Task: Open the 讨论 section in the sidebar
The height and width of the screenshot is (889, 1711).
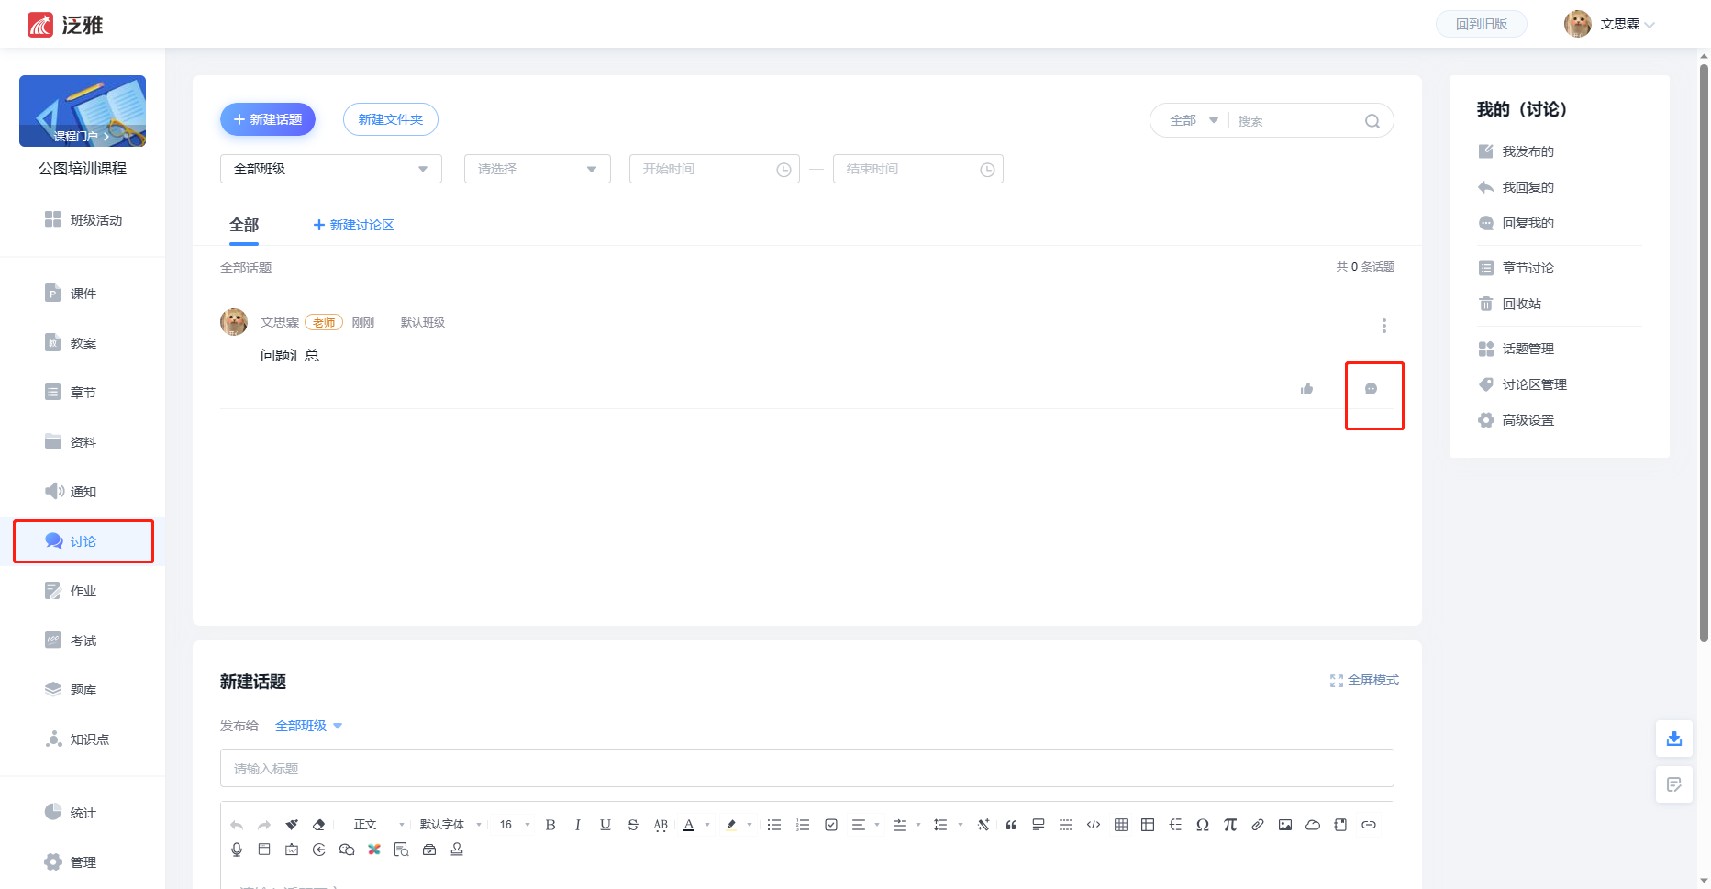Action: [83, 541]
